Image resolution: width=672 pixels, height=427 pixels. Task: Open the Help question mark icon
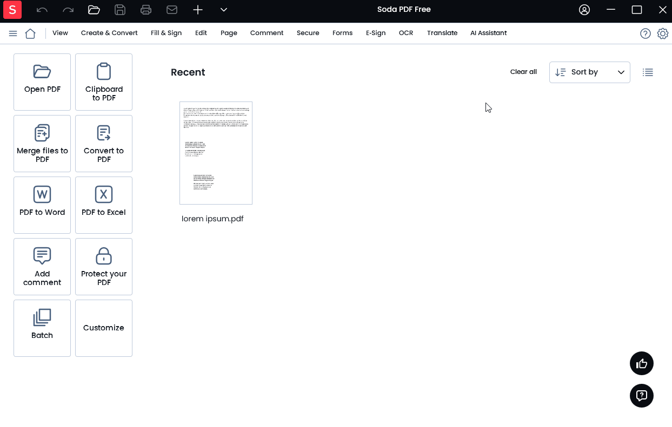pyautogui.click(x=646, y=33)
